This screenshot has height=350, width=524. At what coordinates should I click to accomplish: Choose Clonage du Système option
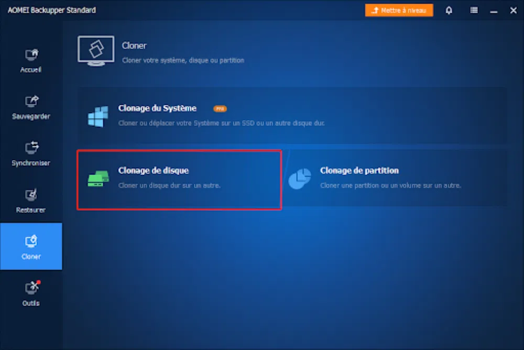292,116
